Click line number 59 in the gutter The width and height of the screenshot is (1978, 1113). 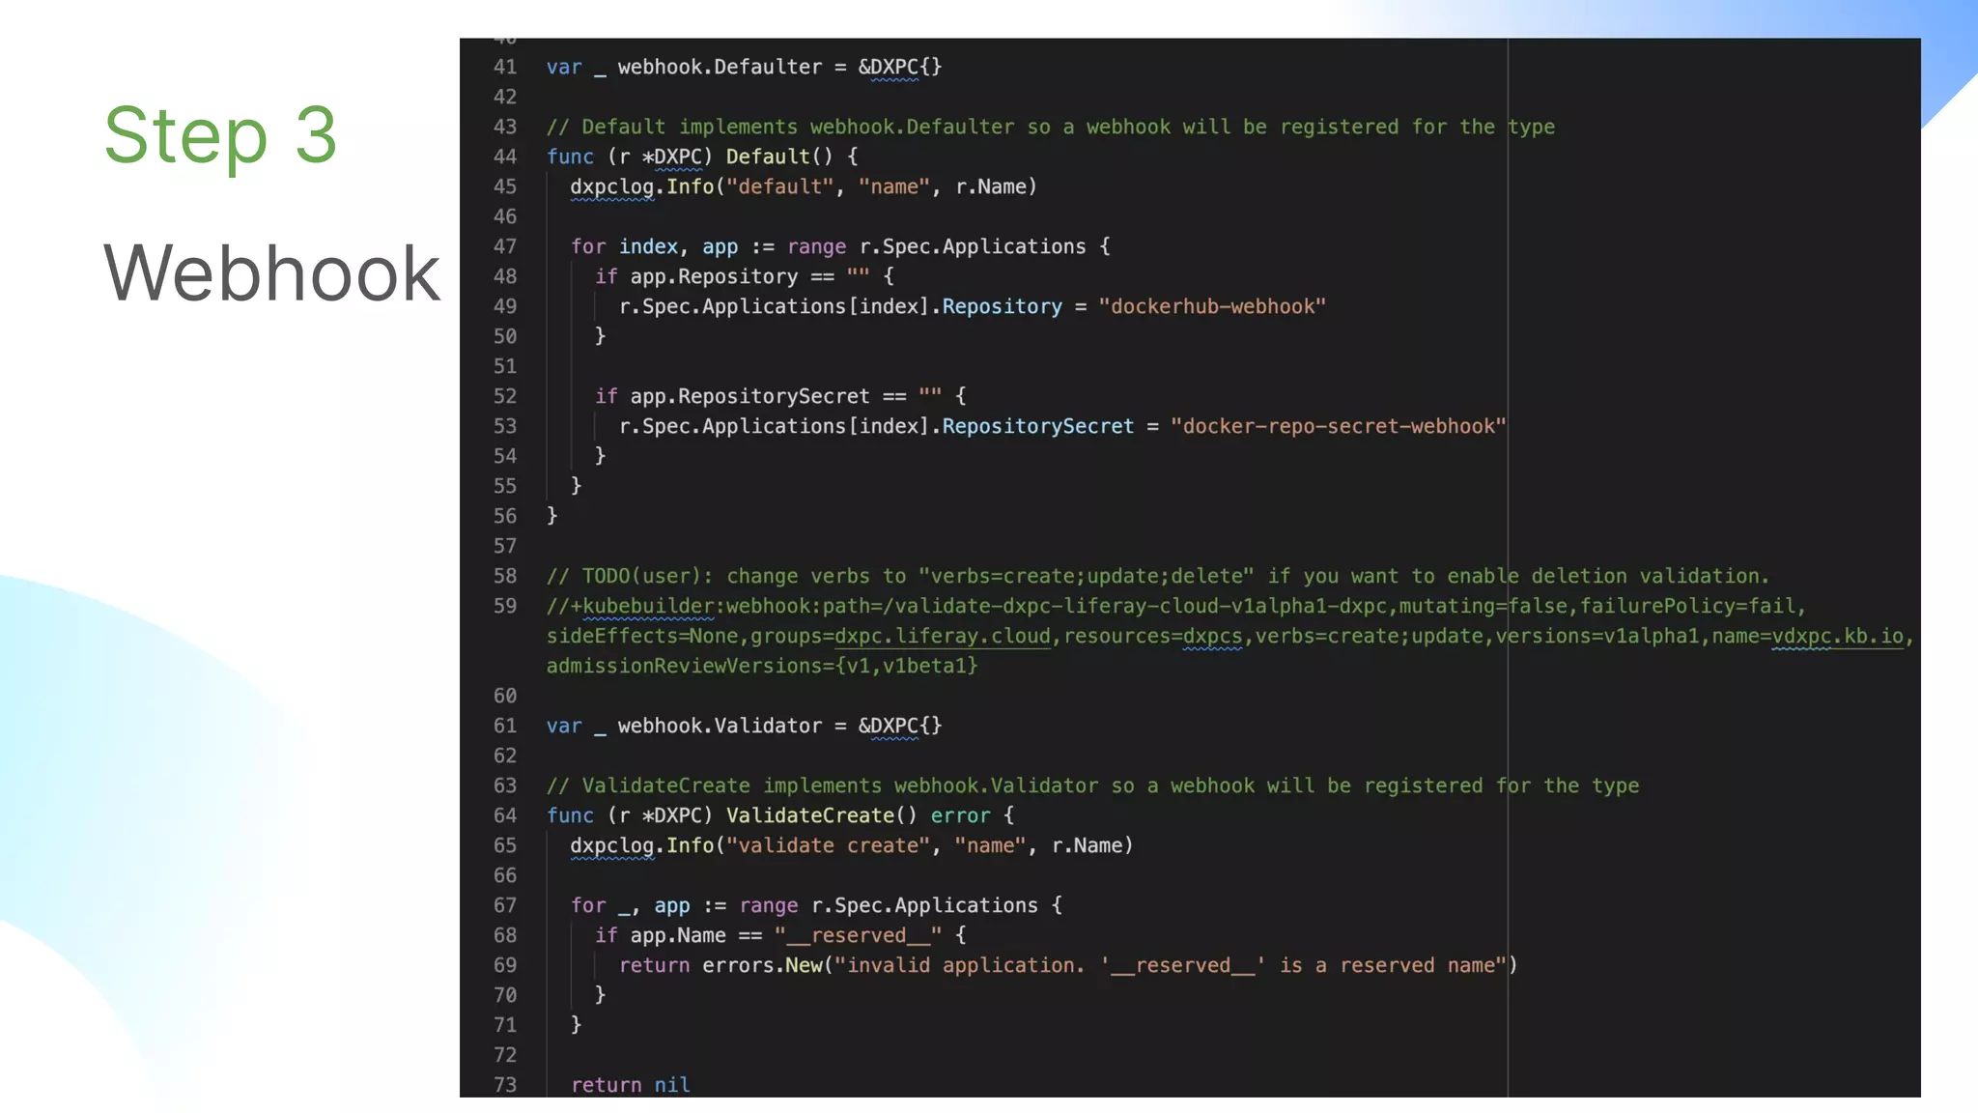click(x=505, y=607)
